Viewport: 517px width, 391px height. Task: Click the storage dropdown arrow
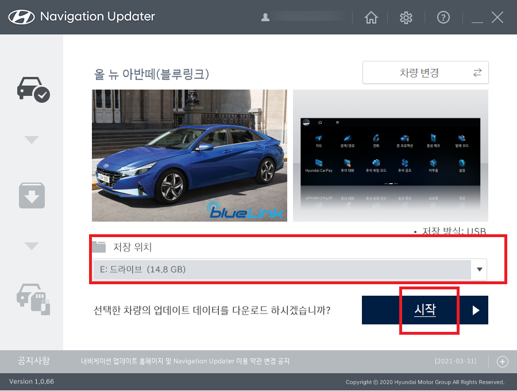[480, 270]
